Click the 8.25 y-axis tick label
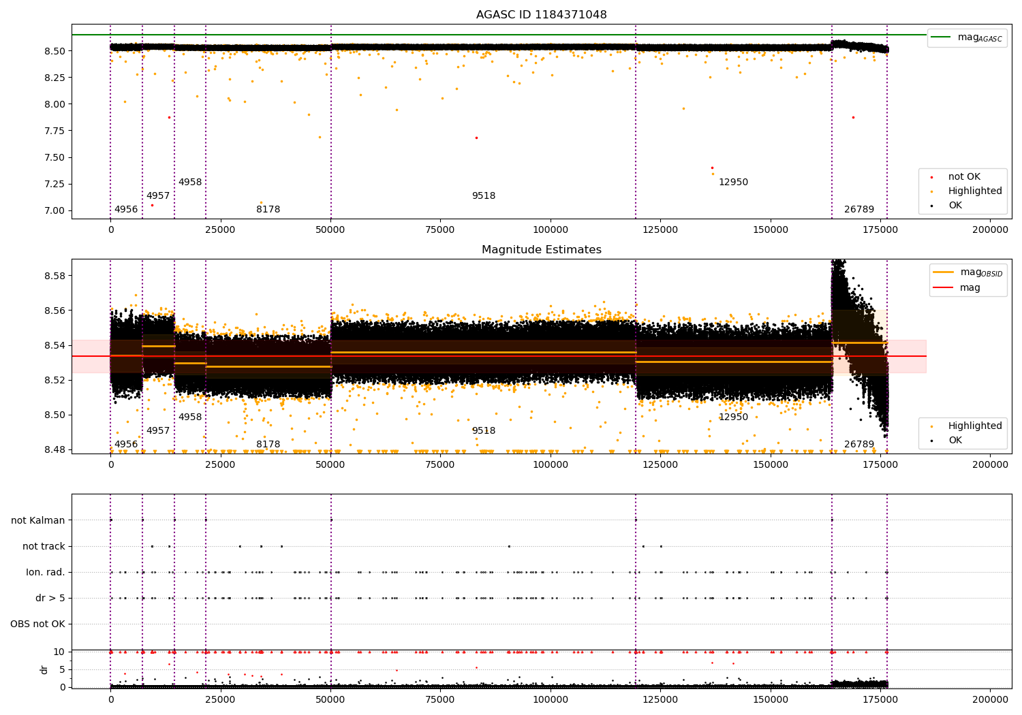This screenshot has height=715, width=1022. click(56, 78)
